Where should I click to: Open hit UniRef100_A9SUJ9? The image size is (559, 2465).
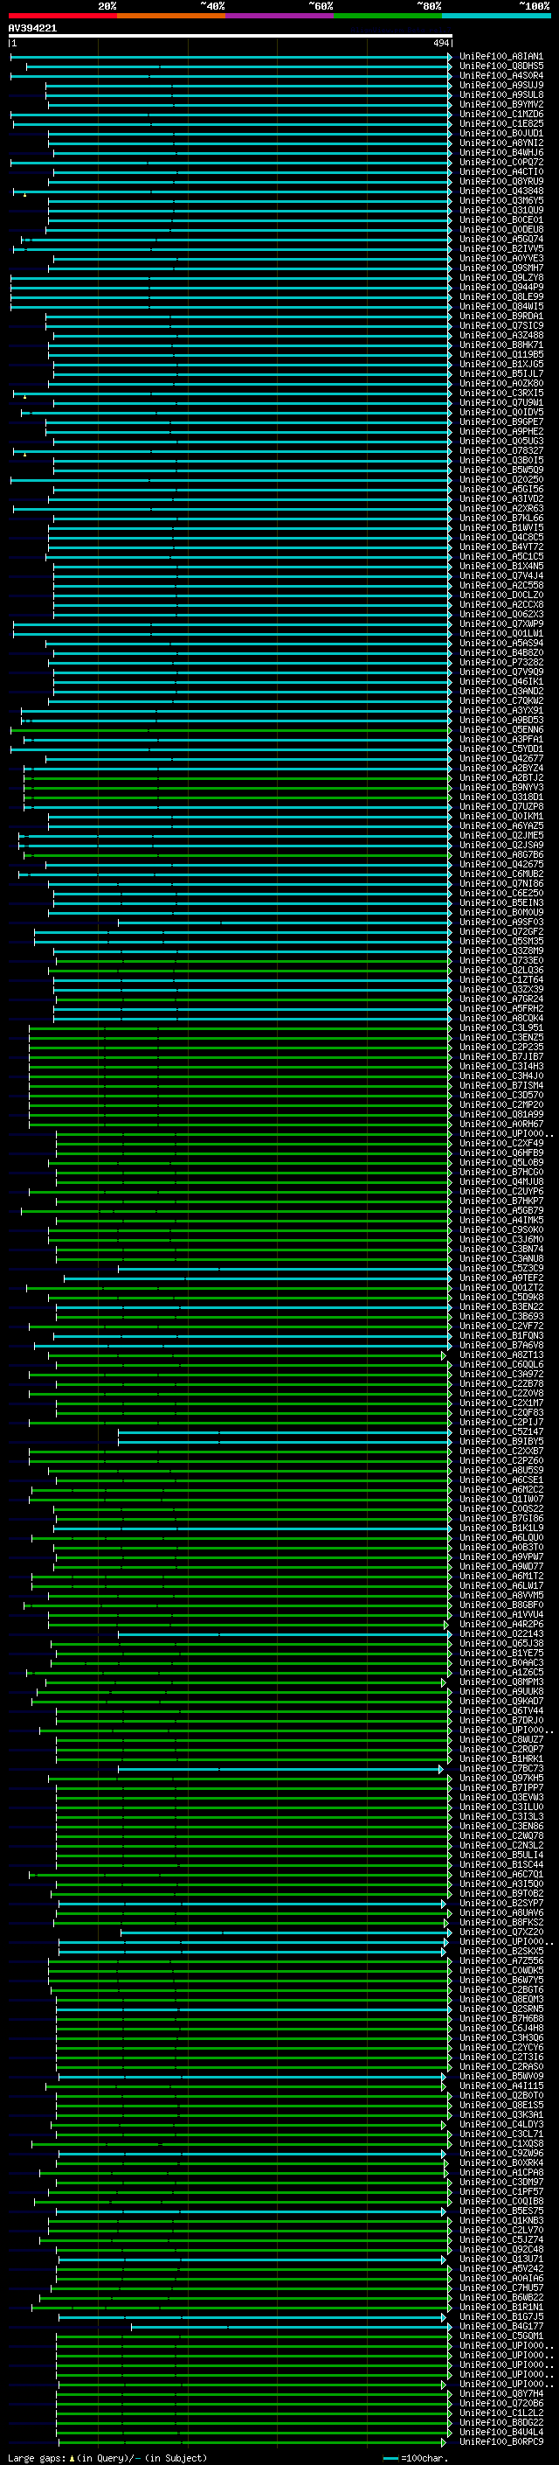click(x=500, y=85)
